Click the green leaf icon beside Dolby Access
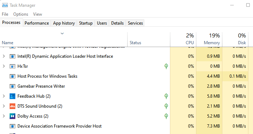The image size is (253, 134). click(166, 116)
